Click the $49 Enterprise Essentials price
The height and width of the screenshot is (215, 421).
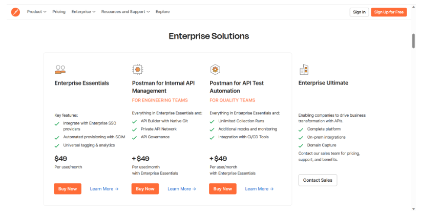[x=60, y=159]
